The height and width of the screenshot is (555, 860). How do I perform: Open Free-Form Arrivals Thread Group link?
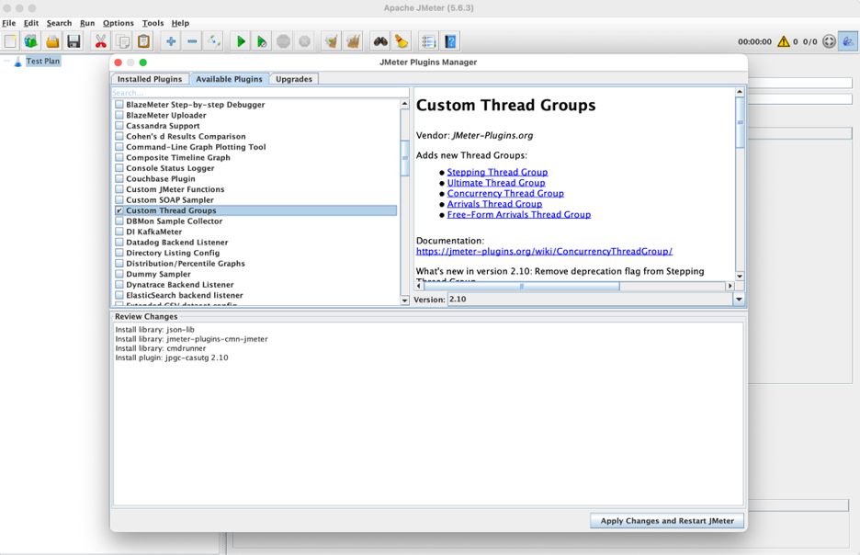pos(519,214)
